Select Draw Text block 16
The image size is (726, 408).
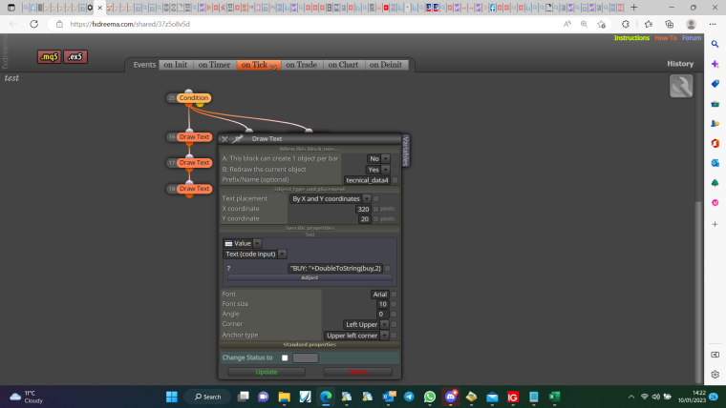pyautogui.click(x=194, y=136)
